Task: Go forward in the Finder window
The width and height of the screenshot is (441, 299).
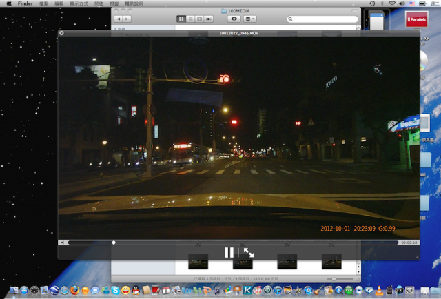Action: pyautogui.click(x=127, y=19)
